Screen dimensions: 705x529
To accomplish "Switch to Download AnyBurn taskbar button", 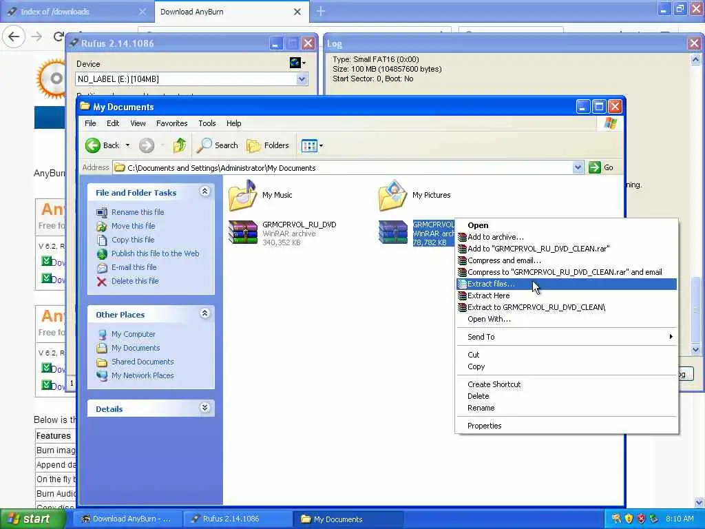I will 128,519.
